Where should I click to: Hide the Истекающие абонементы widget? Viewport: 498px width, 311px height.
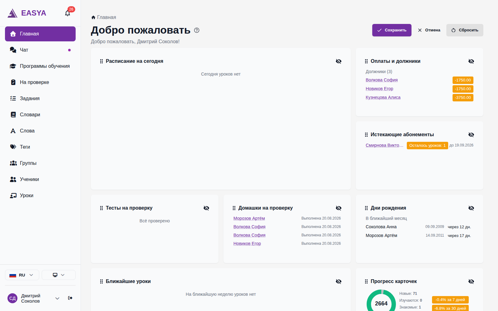(x=471, y=135)
